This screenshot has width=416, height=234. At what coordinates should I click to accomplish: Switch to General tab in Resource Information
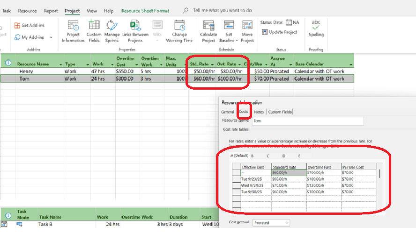tap(228, 112)
